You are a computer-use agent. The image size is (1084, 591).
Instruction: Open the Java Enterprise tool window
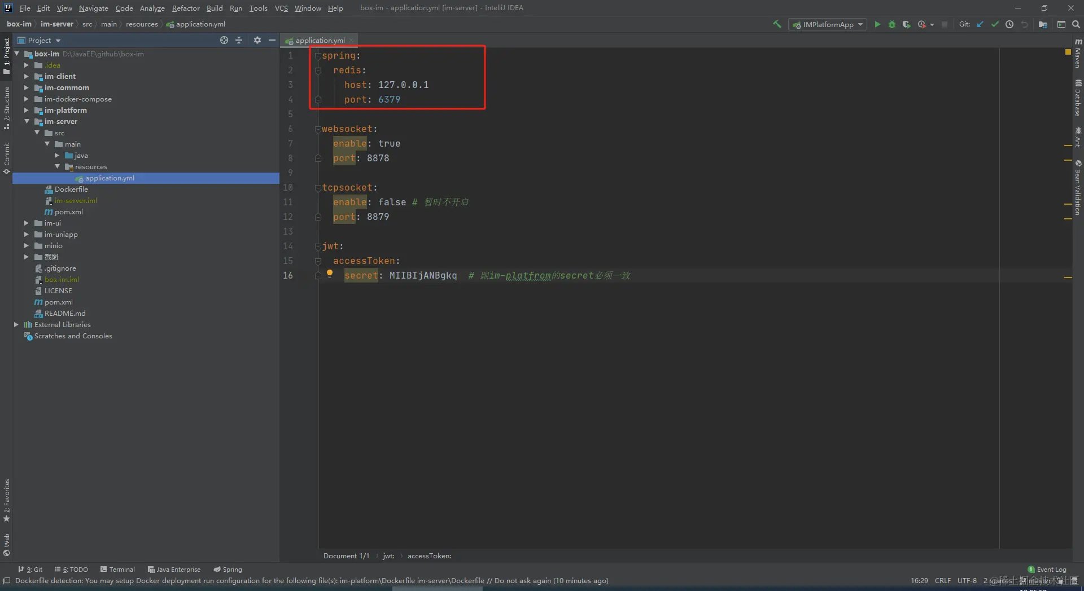(174, 569)
